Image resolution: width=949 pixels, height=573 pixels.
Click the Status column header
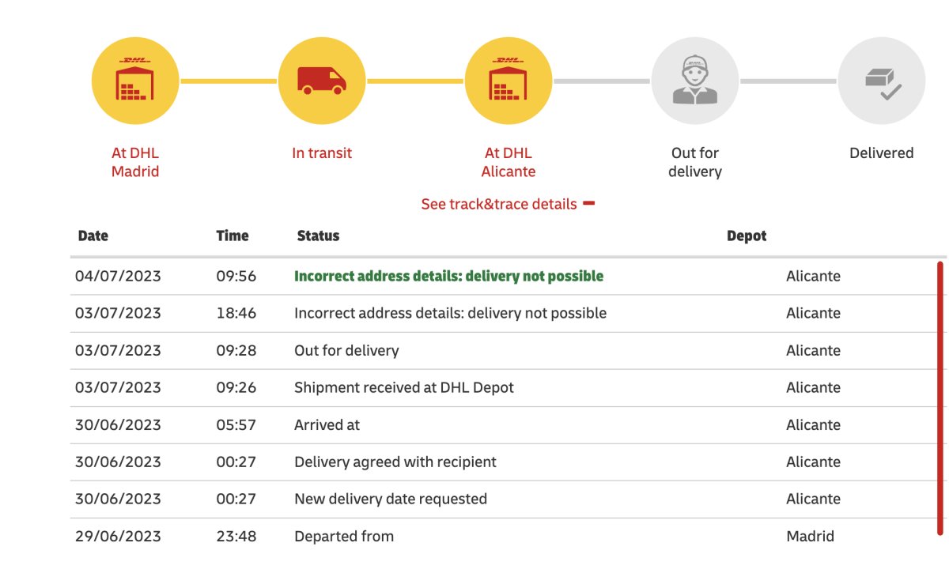(x=318, y=236)
